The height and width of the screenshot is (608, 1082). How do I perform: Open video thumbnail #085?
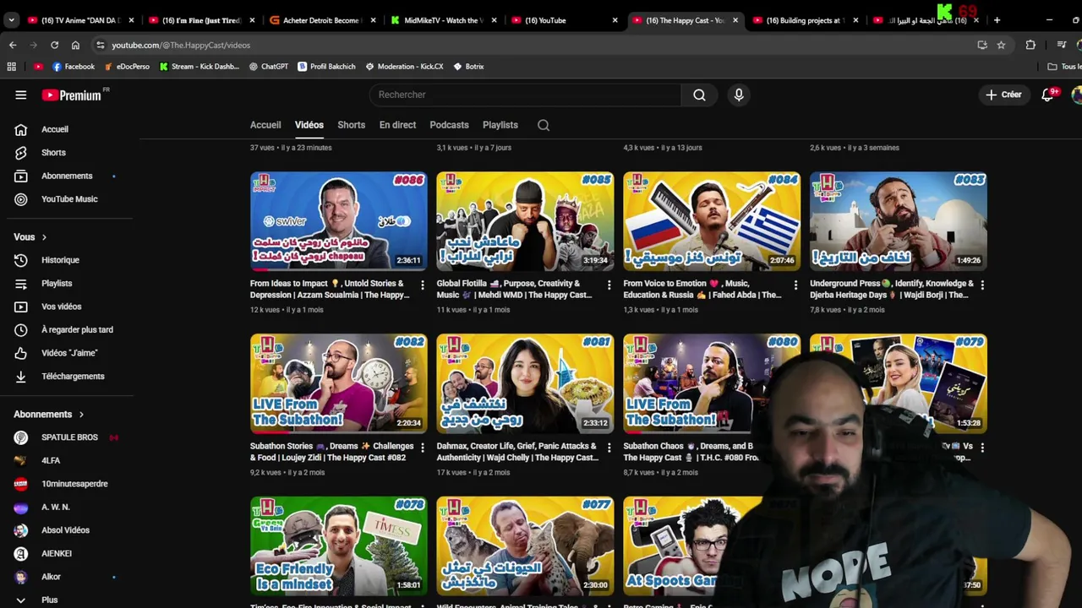[525, 221]
